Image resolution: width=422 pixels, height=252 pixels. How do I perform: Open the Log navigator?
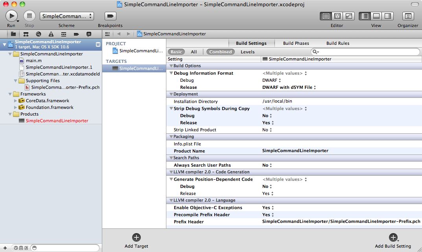click(89, 34)
